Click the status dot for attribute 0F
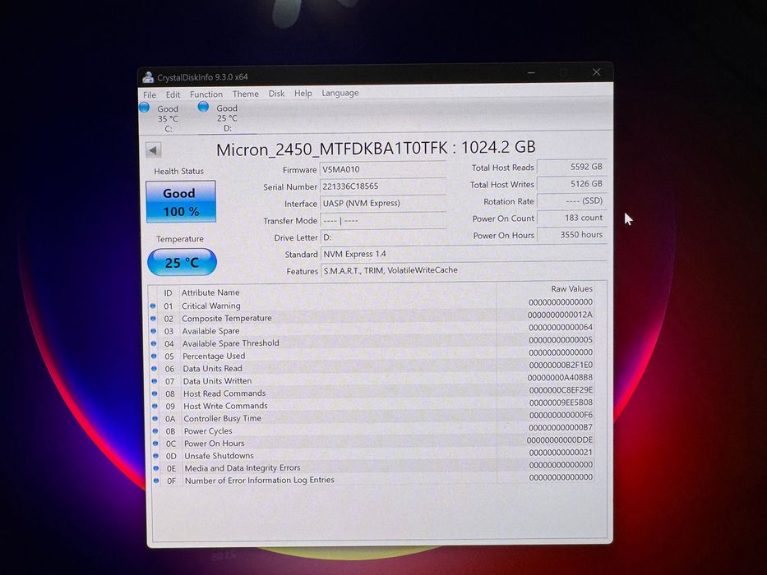This screenshot has width=767, height=575. pyautogui.click(x=156, y=481)
